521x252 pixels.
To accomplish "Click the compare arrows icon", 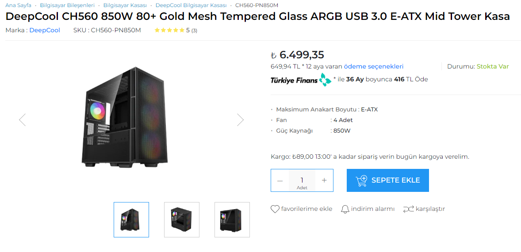I will [x=408, y=209].
